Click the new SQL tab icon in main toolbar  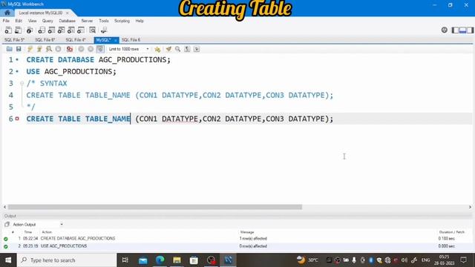coord(8,30)
